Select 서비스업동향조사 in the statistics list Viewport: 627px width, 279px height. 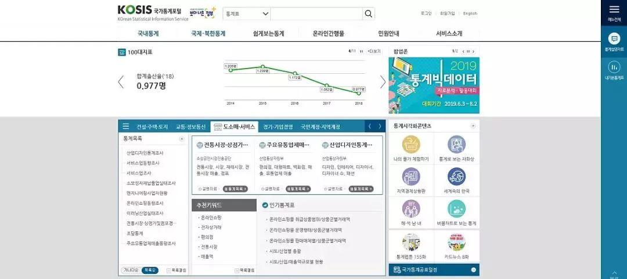pos(143,163)
